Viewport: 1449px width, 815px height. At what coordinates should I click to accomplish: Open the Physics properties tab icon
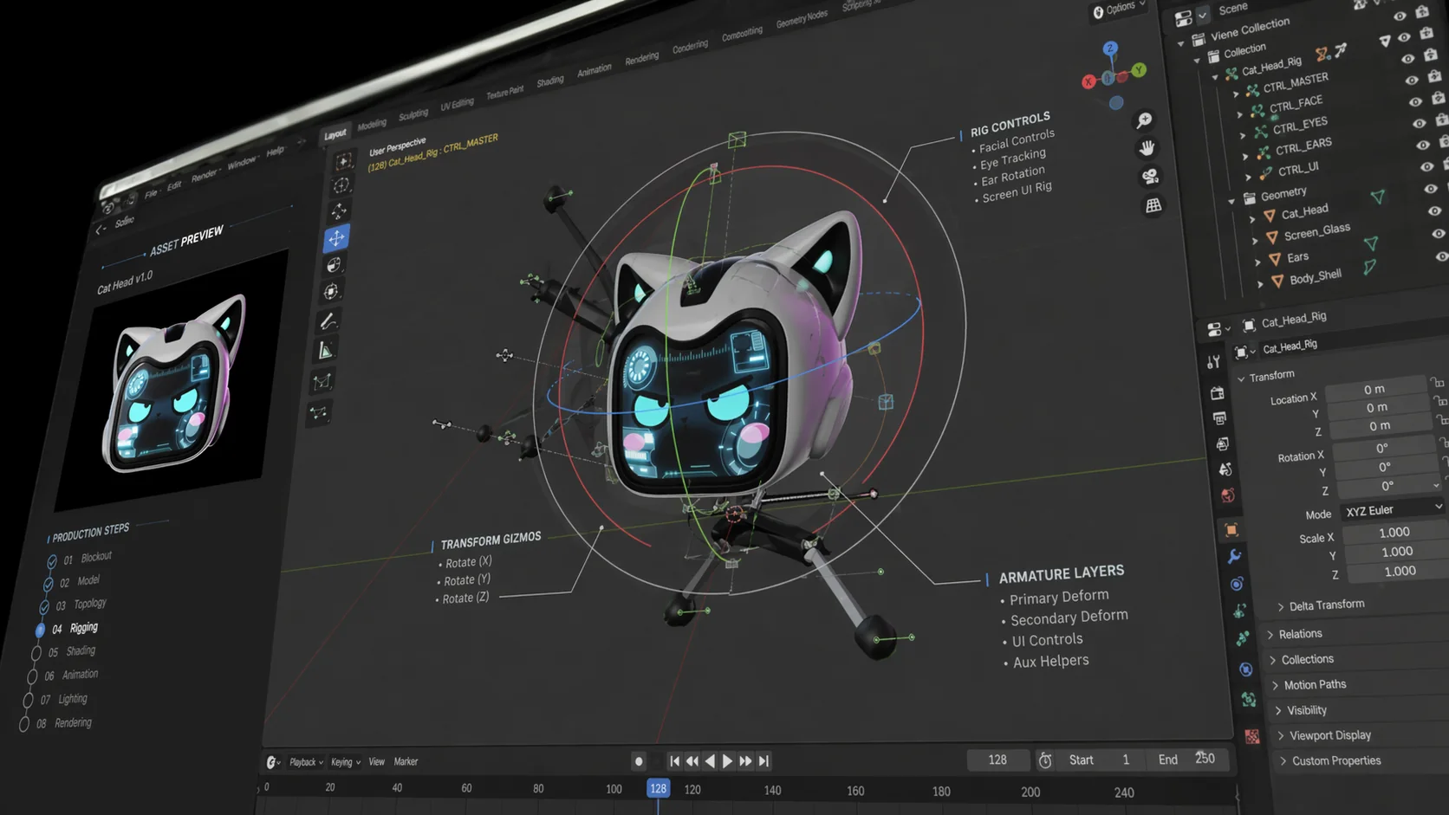[x=1237, y=584]
